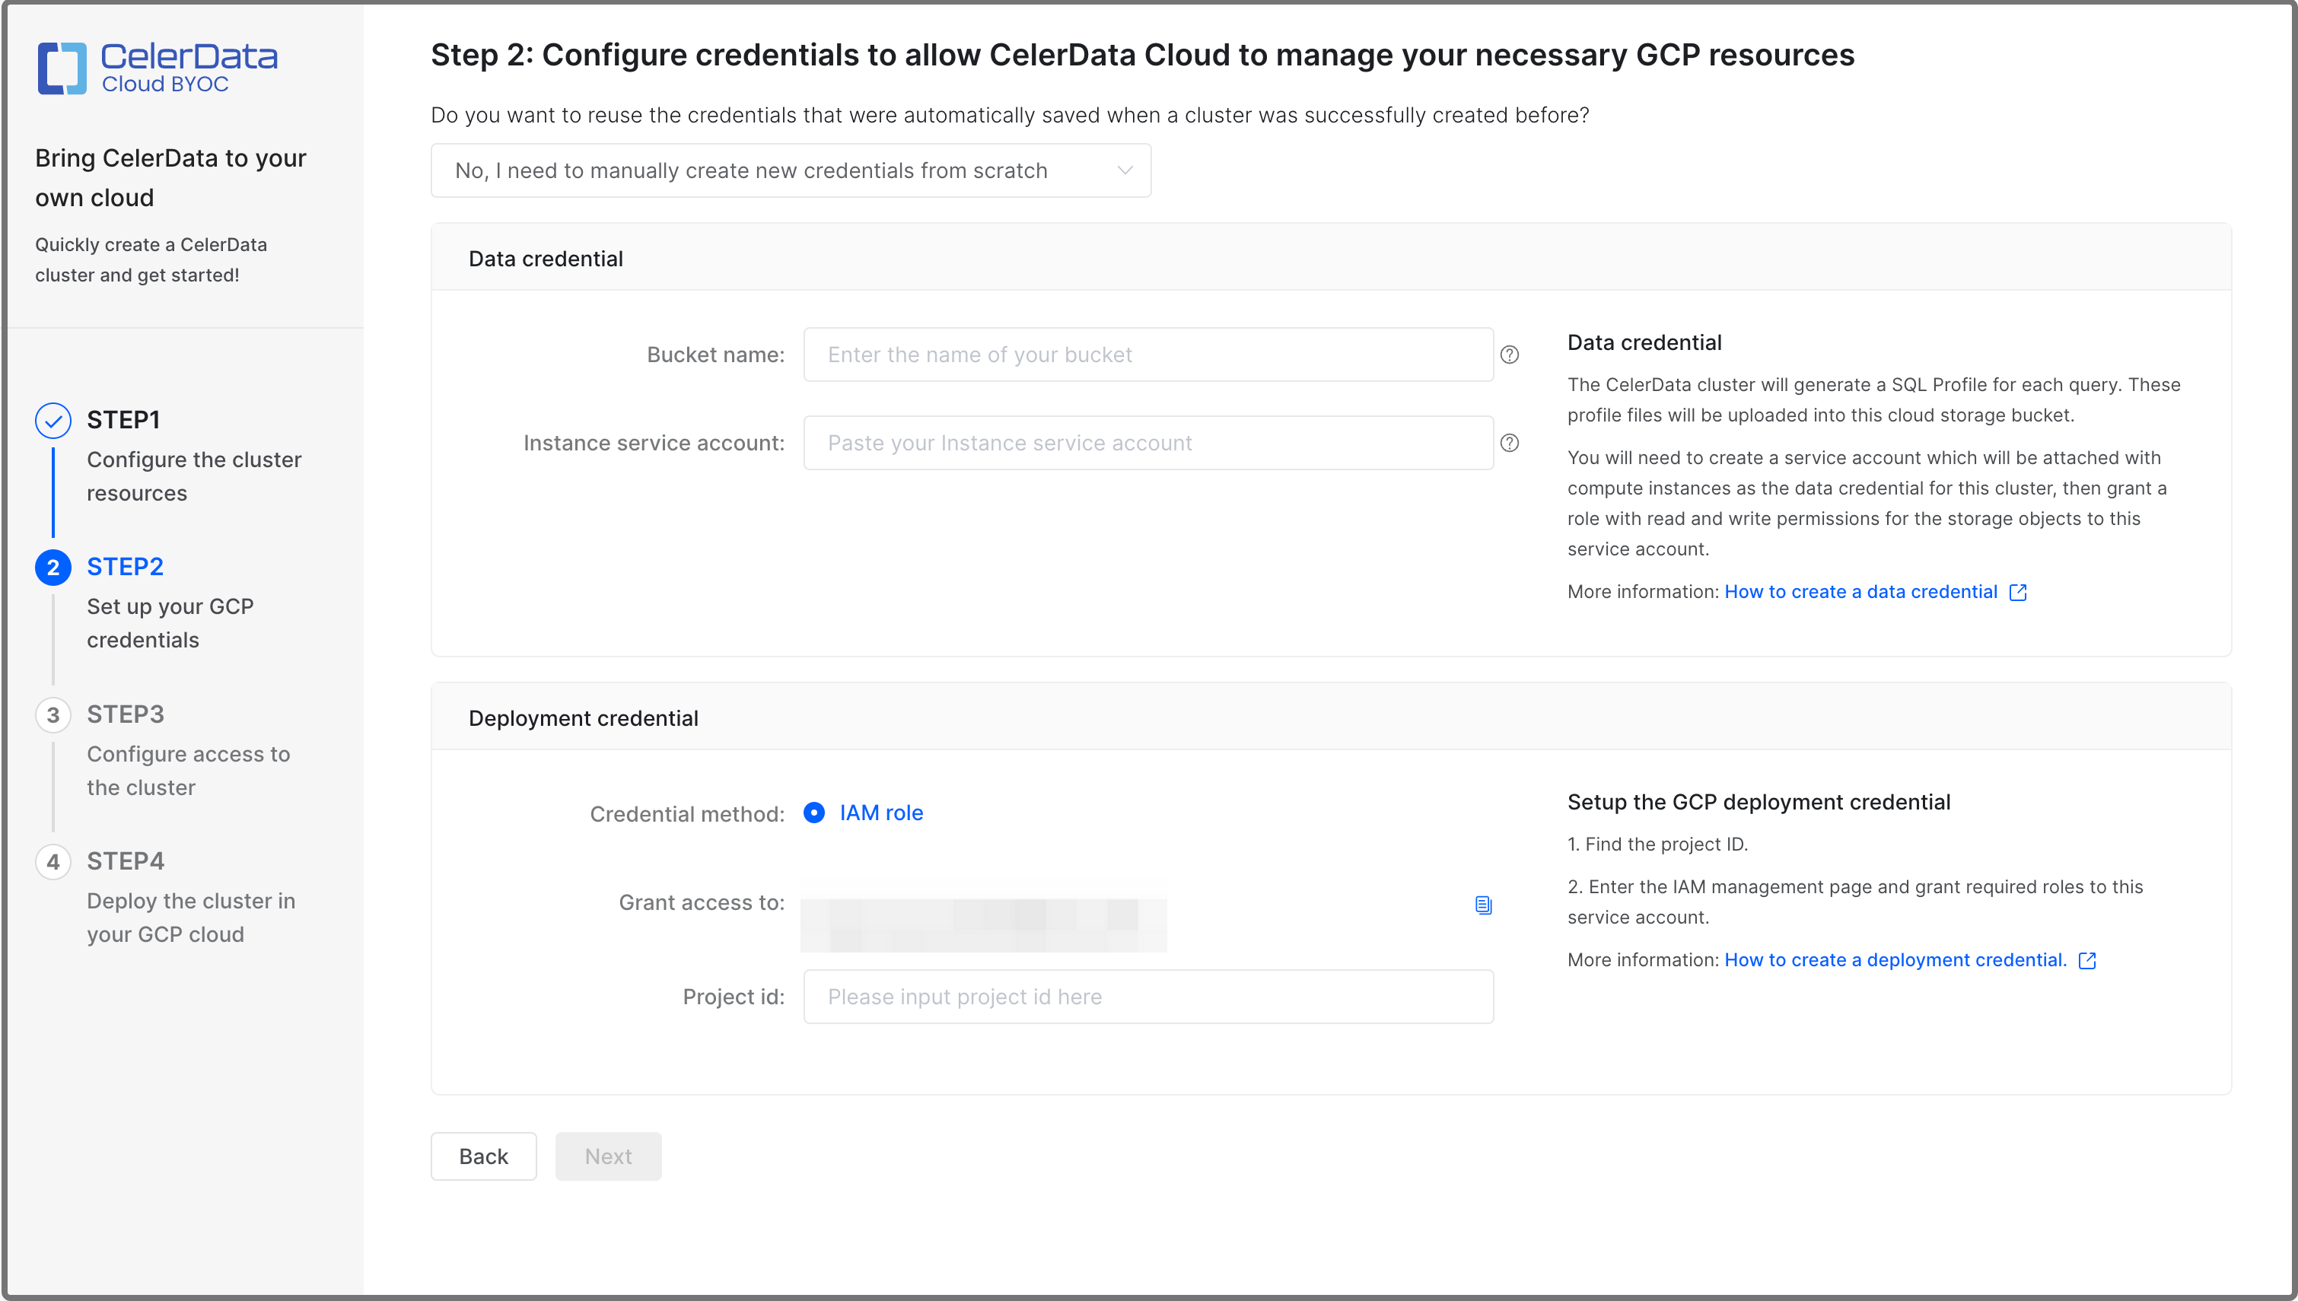The image size is (2298, 1301).
Task: Switch to the Data credential section header
Action: coord(545,258)
